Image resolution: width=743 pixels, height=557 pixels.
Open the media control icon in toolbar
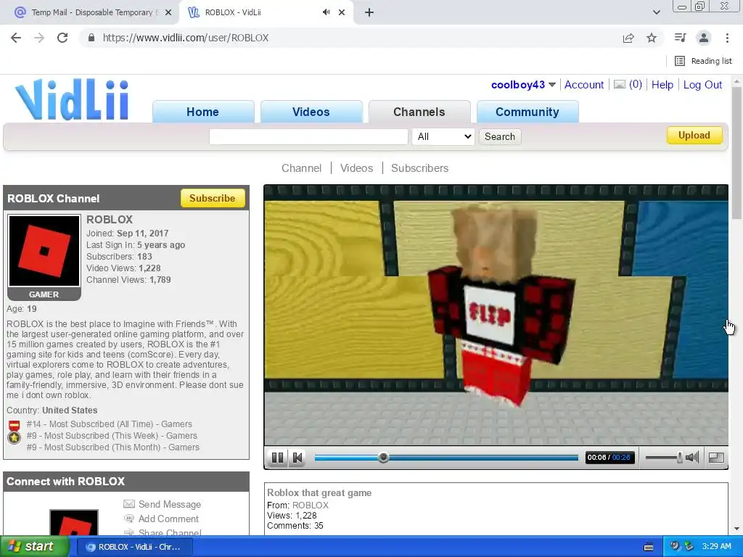point(681,38)
